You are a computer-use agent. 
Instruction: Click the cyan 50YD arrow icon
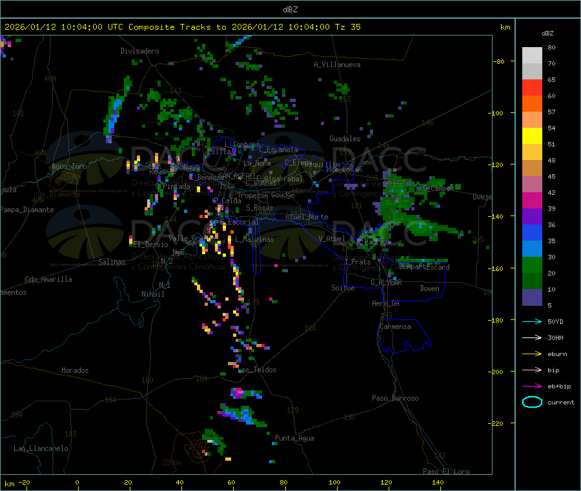532,321
